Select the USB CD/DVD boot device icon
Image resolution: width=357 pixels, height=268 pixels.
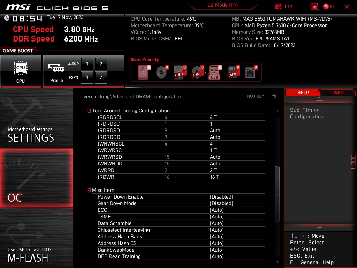tap(197, 72)
